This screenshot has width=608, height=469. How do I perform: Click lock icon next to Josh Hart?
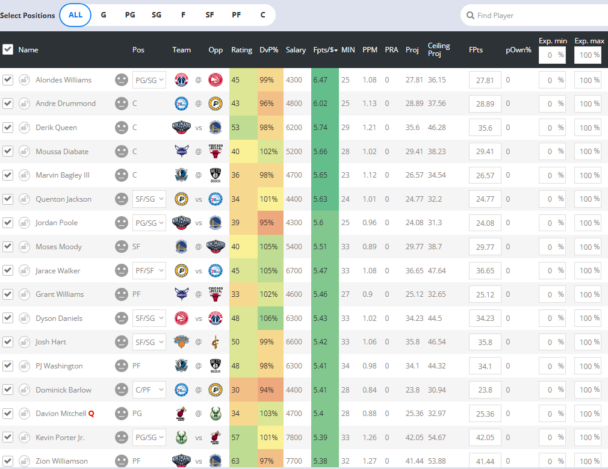(24, 342)
